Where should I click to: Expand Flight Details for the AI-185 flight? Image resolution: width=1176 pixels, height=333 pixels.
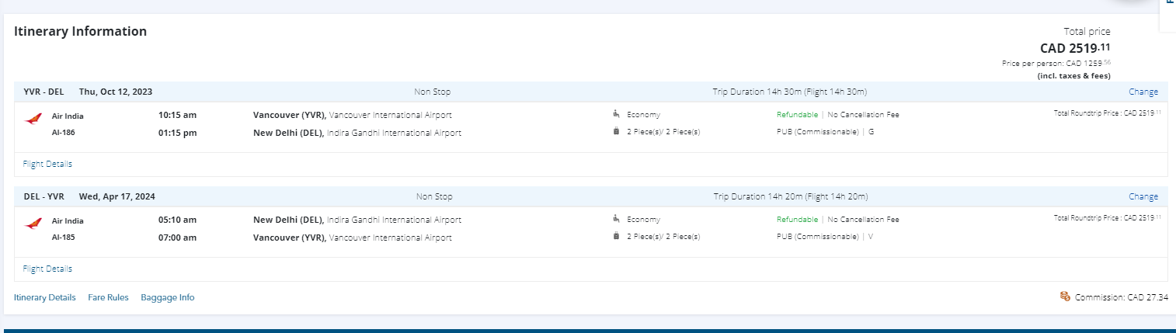click(47, 269)
